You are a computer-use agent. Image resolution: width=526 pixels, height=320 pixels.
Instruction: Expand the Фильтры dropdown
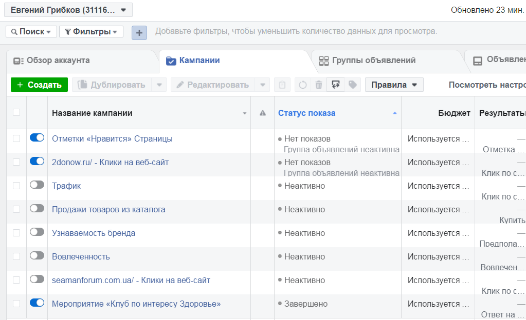click(x=91, y=32)
